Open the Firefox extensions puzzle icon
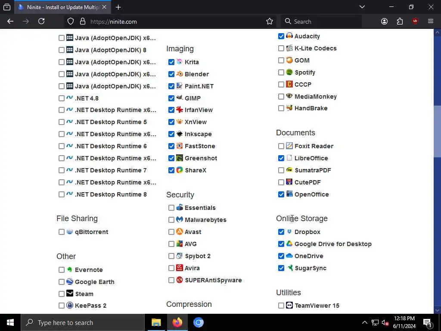The height and width of the screenshot is (331, 441). pos(400,22)
